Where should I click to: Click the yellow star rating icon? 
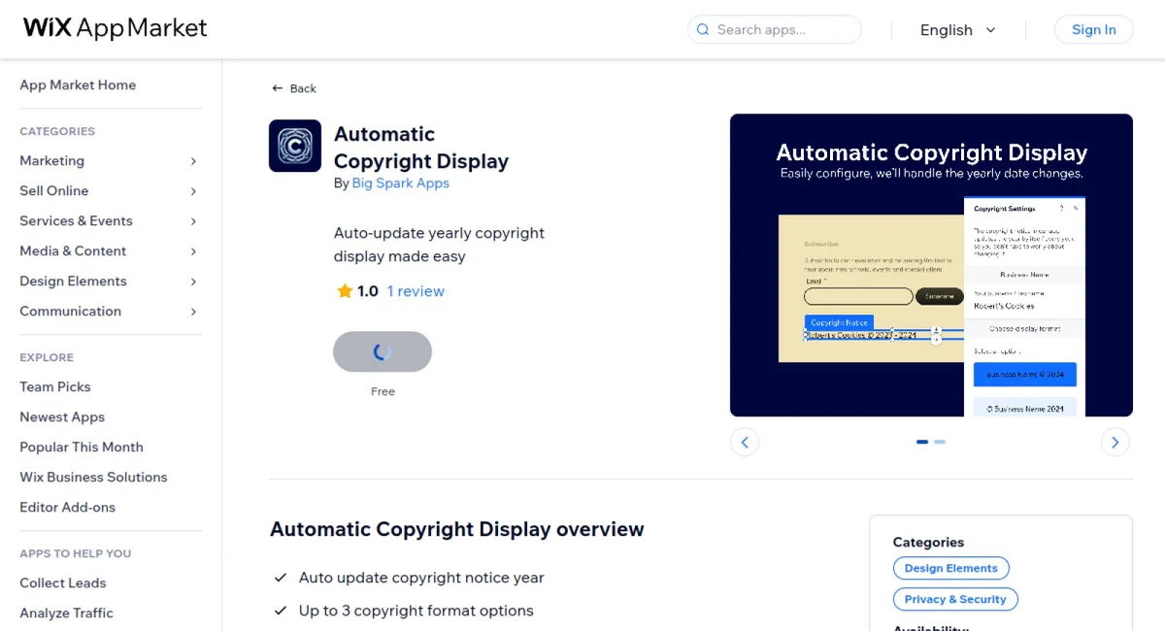click(x=344, y=290)
